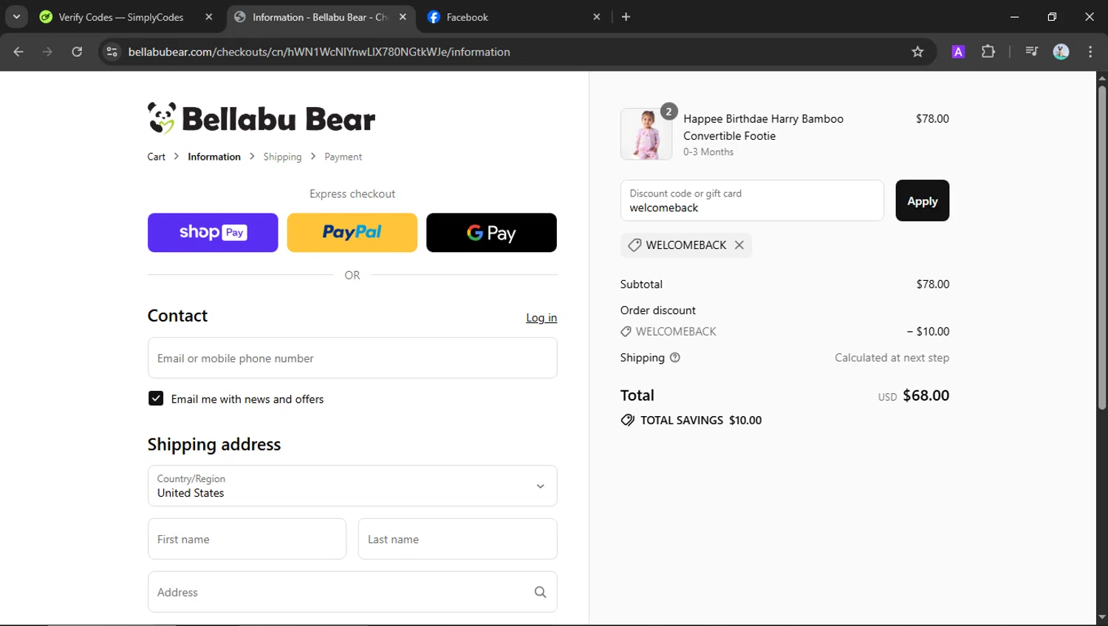The width and height of the screenshot is (1108, 626).
Task: Click the browser back arrow
Action: (x=18, y=52)
